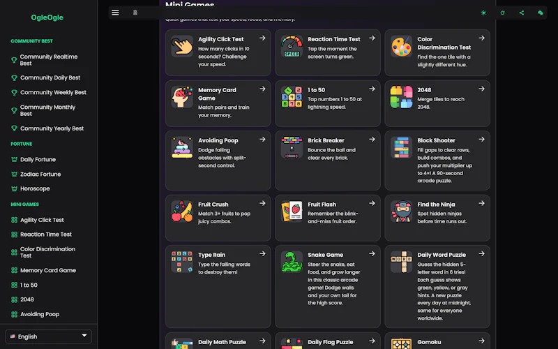
Task: Open sidebar Memory Card Game link
Action: pos(48,270)
